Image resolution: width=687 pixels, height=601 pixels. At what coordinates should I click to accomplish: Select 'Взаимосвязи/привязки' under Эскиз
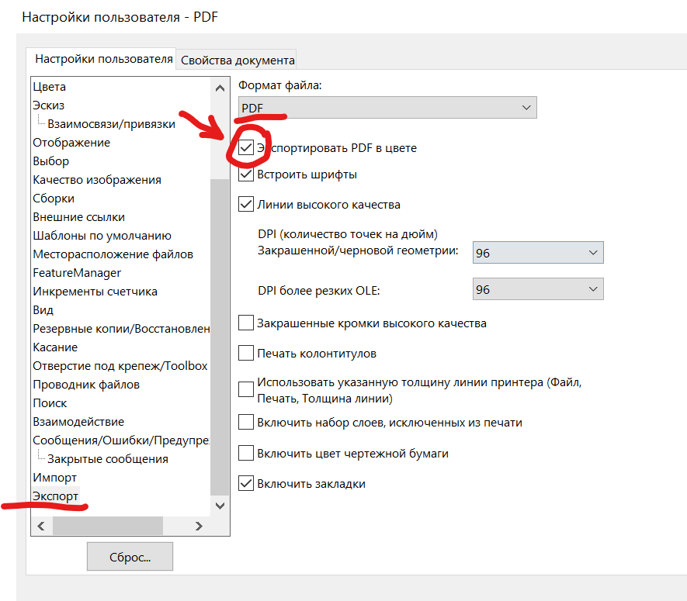coord(111,124)
